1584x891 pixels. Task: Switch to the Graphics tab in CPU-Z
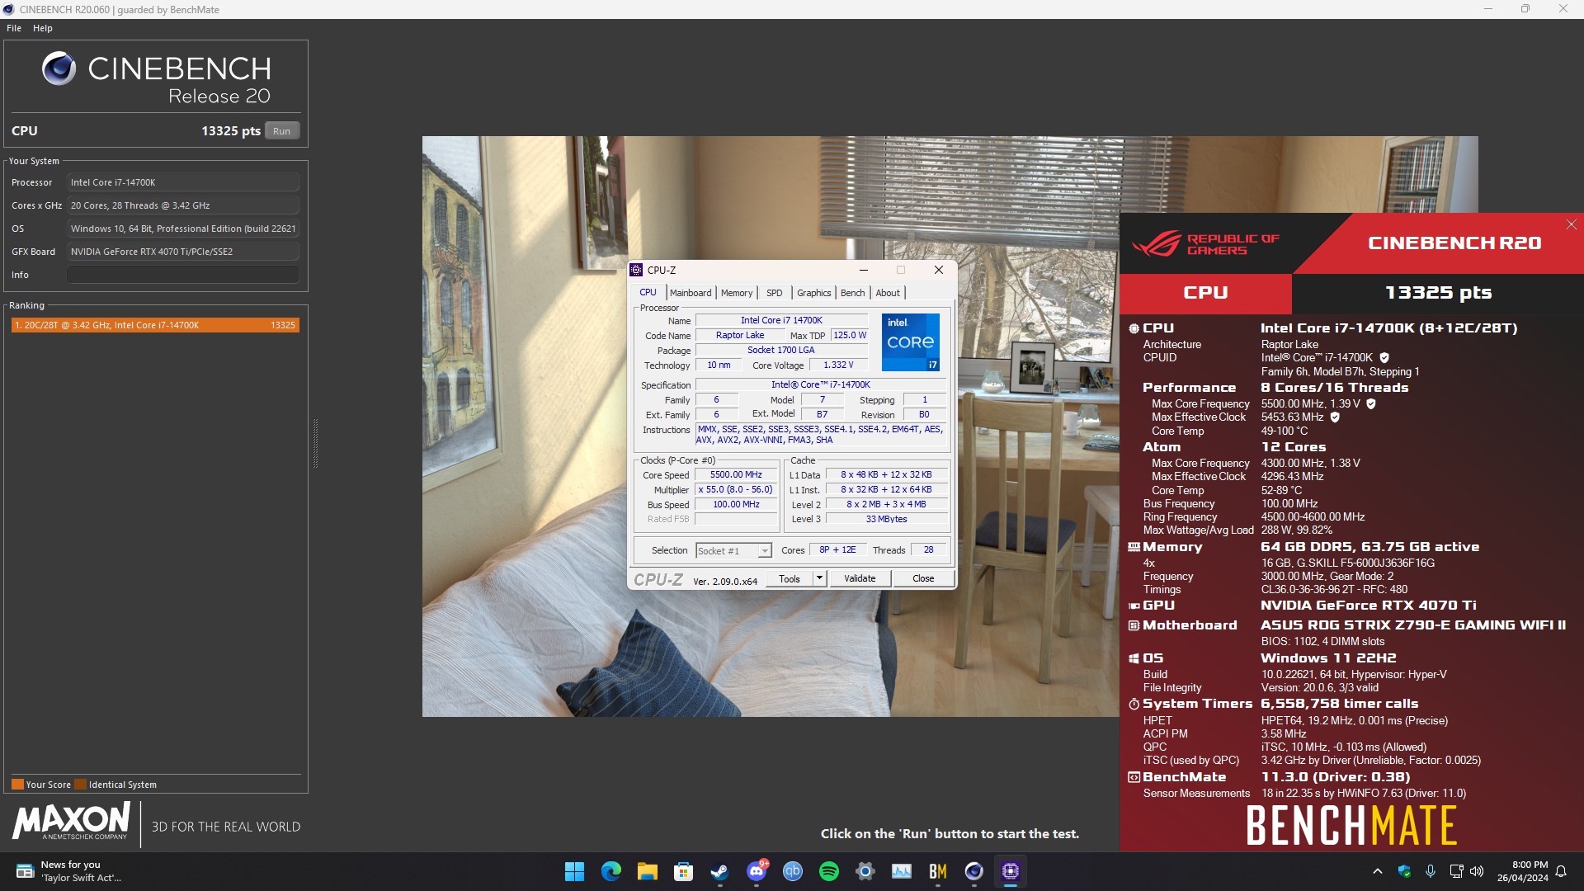(x=813, y=293)
